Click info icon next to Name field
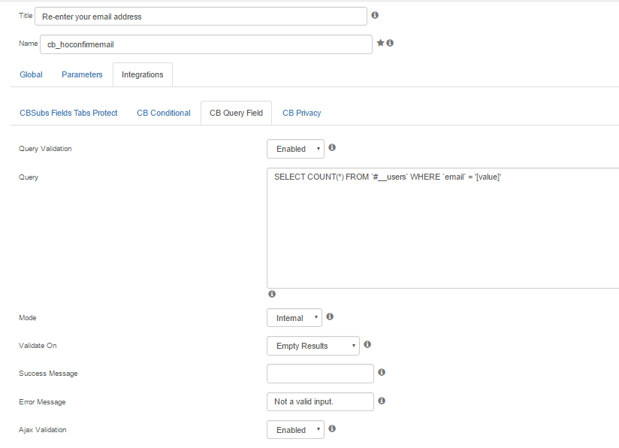 pyautogui.click(x=390, y=43)
